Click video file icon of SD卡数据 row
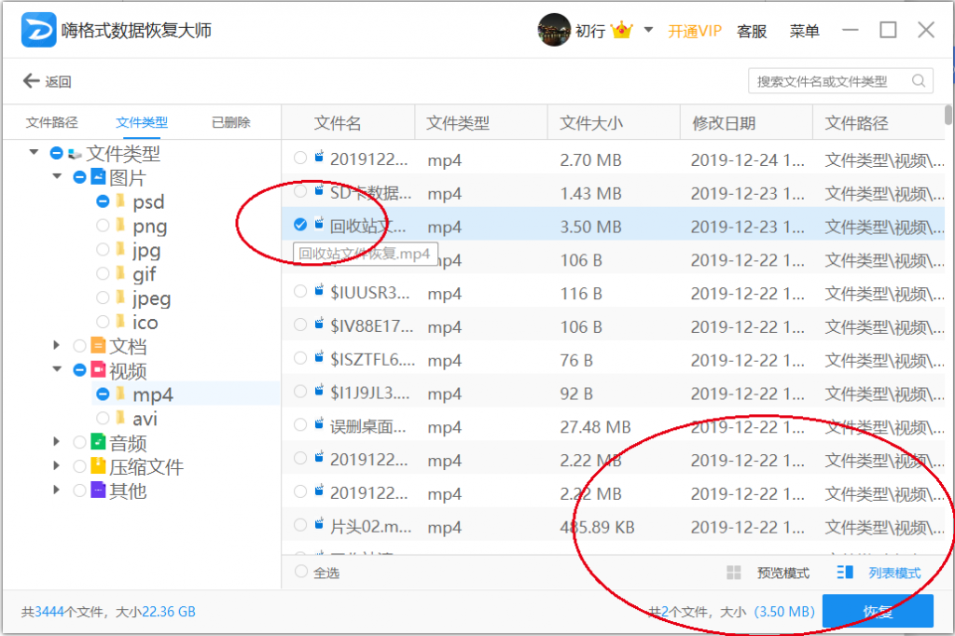This screenshot has width=955, height=636. (319, 190)
